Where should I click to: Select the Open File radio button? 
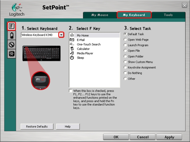(x=125, y=51)
